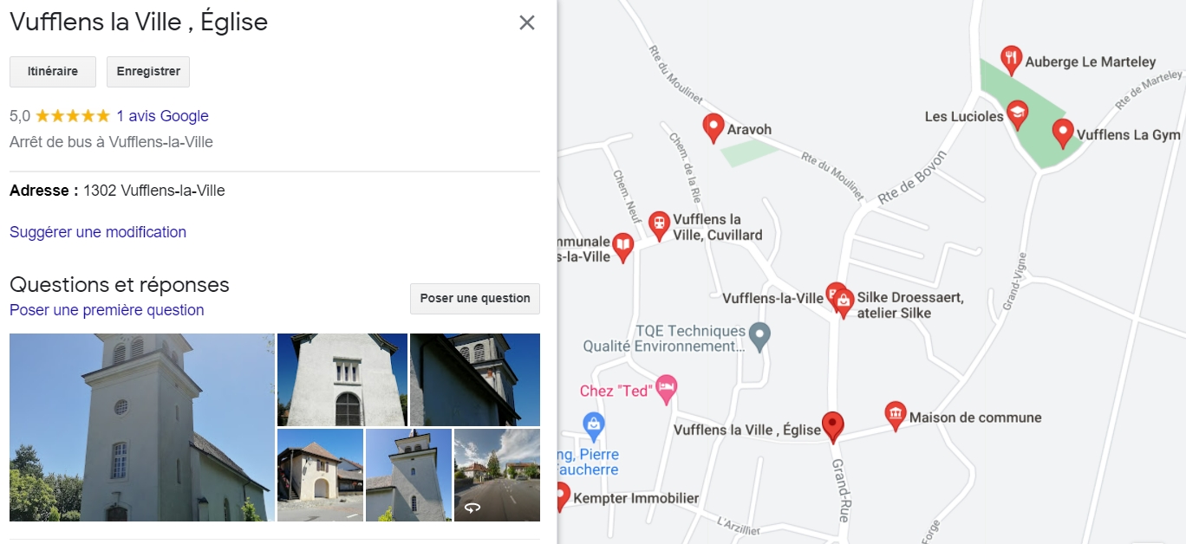Click Poser une première question link

[107, 310]
